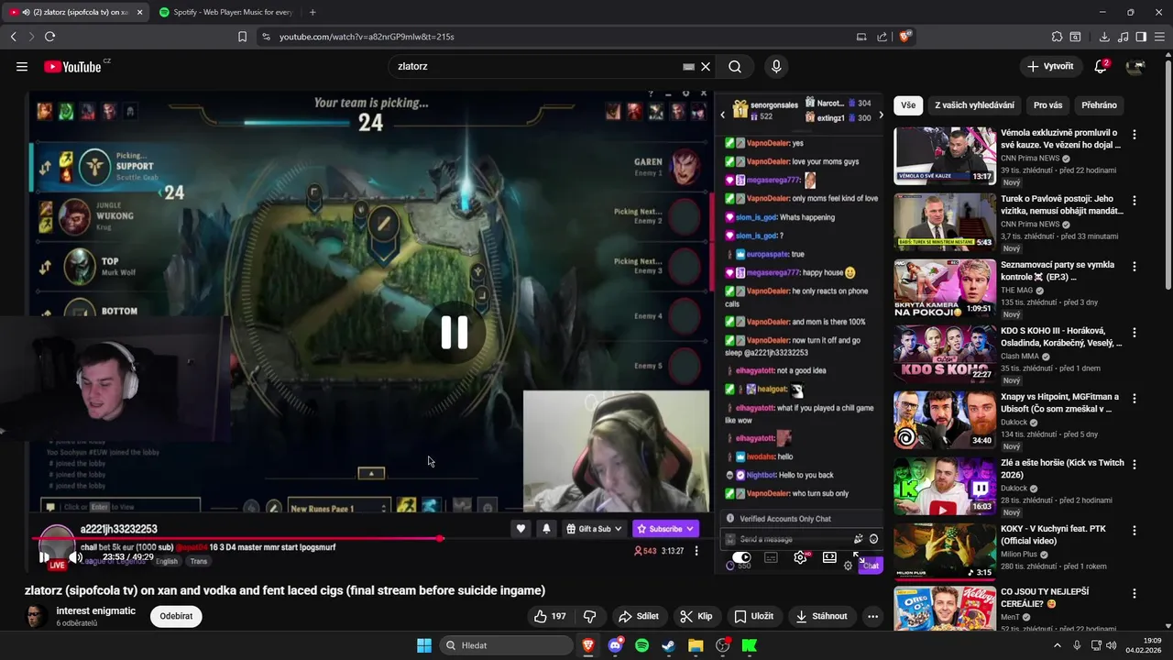Toggle autoplay switch in the player
The width and height of the screenshot is (1173, 660).
pos(741,556)
